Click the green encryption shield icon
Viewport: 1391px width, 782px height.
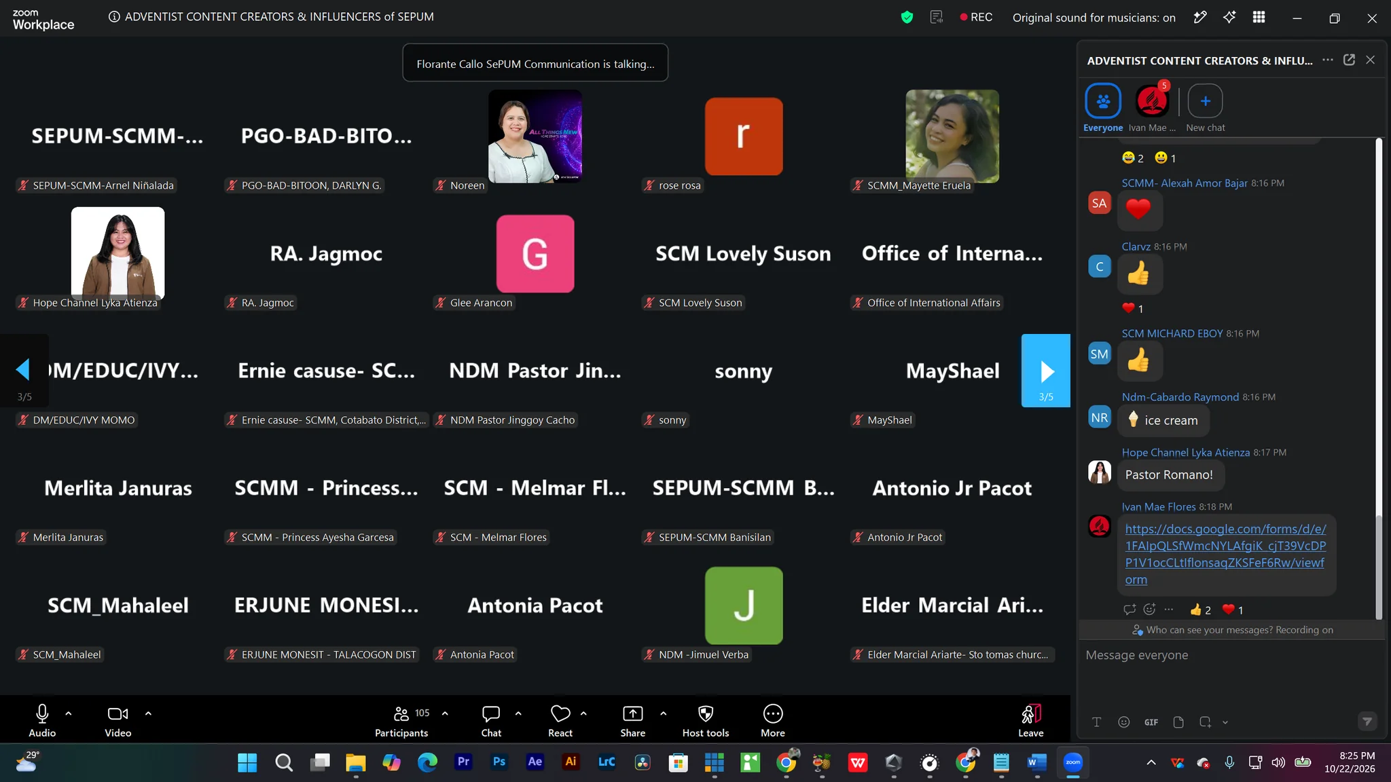click(907, 17)
